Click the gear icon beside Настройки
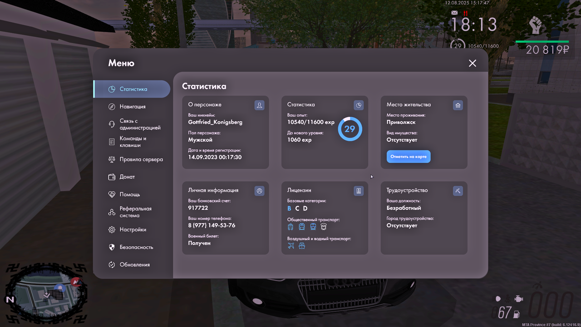The width and height of the screenshot is (581, 327). coord(112,230)
